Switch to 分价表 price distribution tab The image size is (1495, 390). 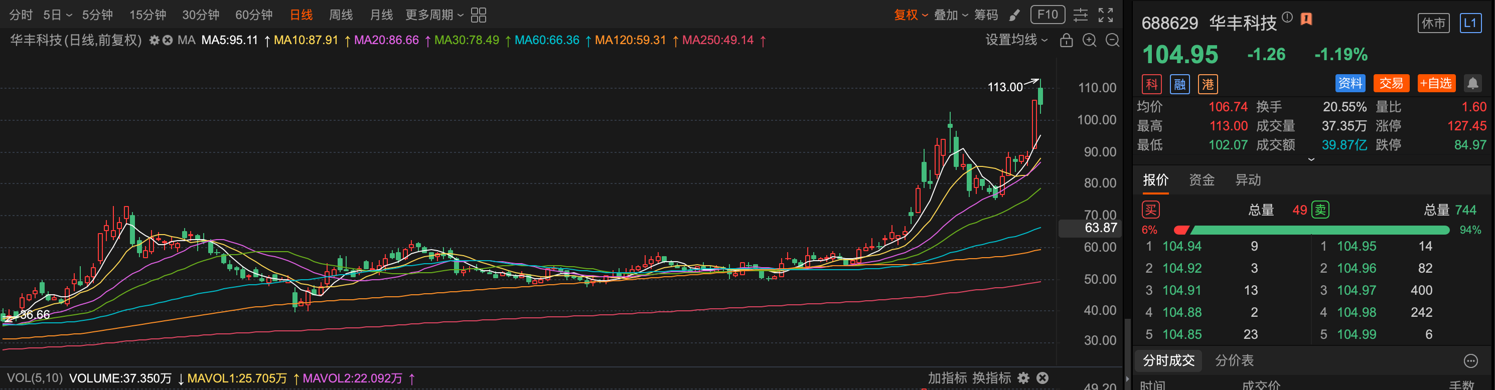point(1235,360)
